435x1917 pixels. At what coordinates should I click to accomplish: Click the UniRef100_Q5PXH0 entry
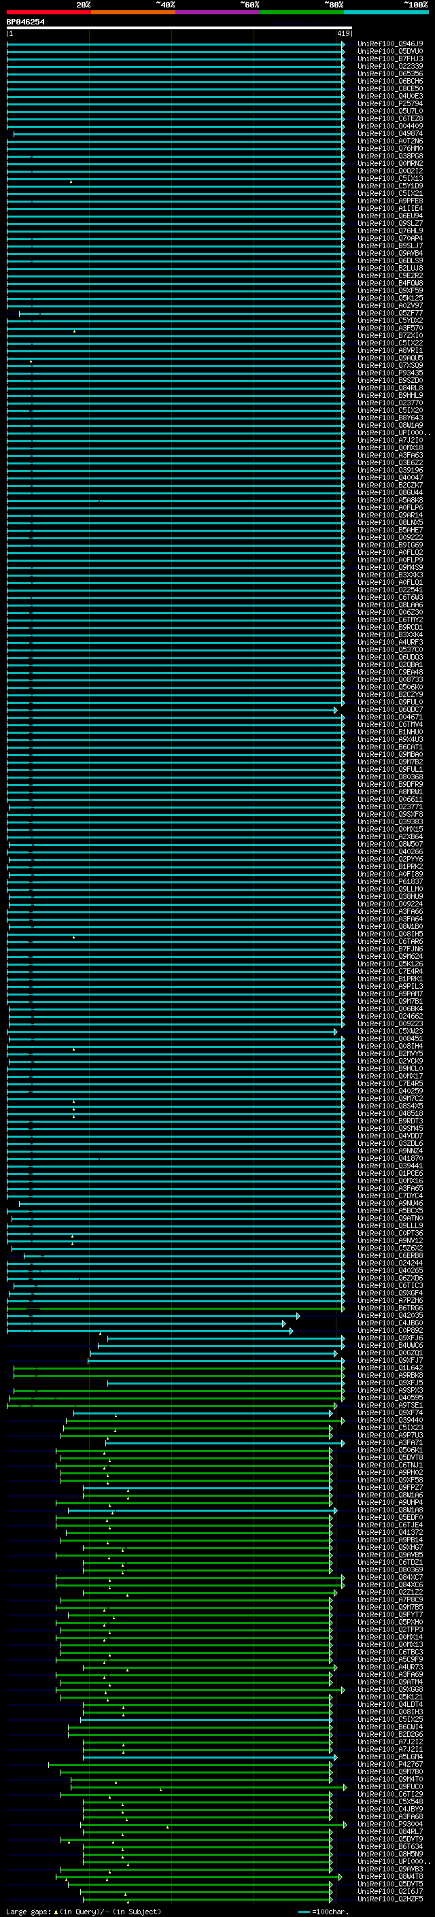pos(389,1623)
